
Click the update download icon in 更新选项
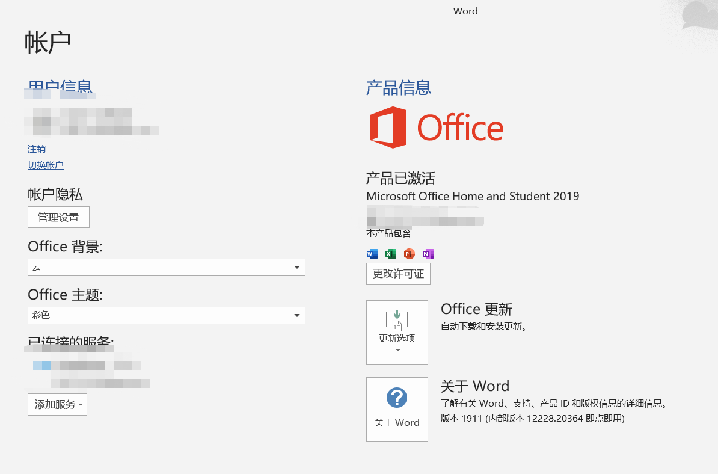tap(396, 320)
